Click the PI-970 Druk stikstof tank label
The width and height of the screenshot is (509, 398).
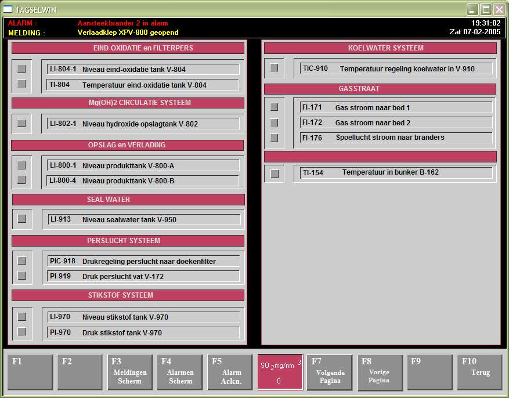(x=143, y=332)
